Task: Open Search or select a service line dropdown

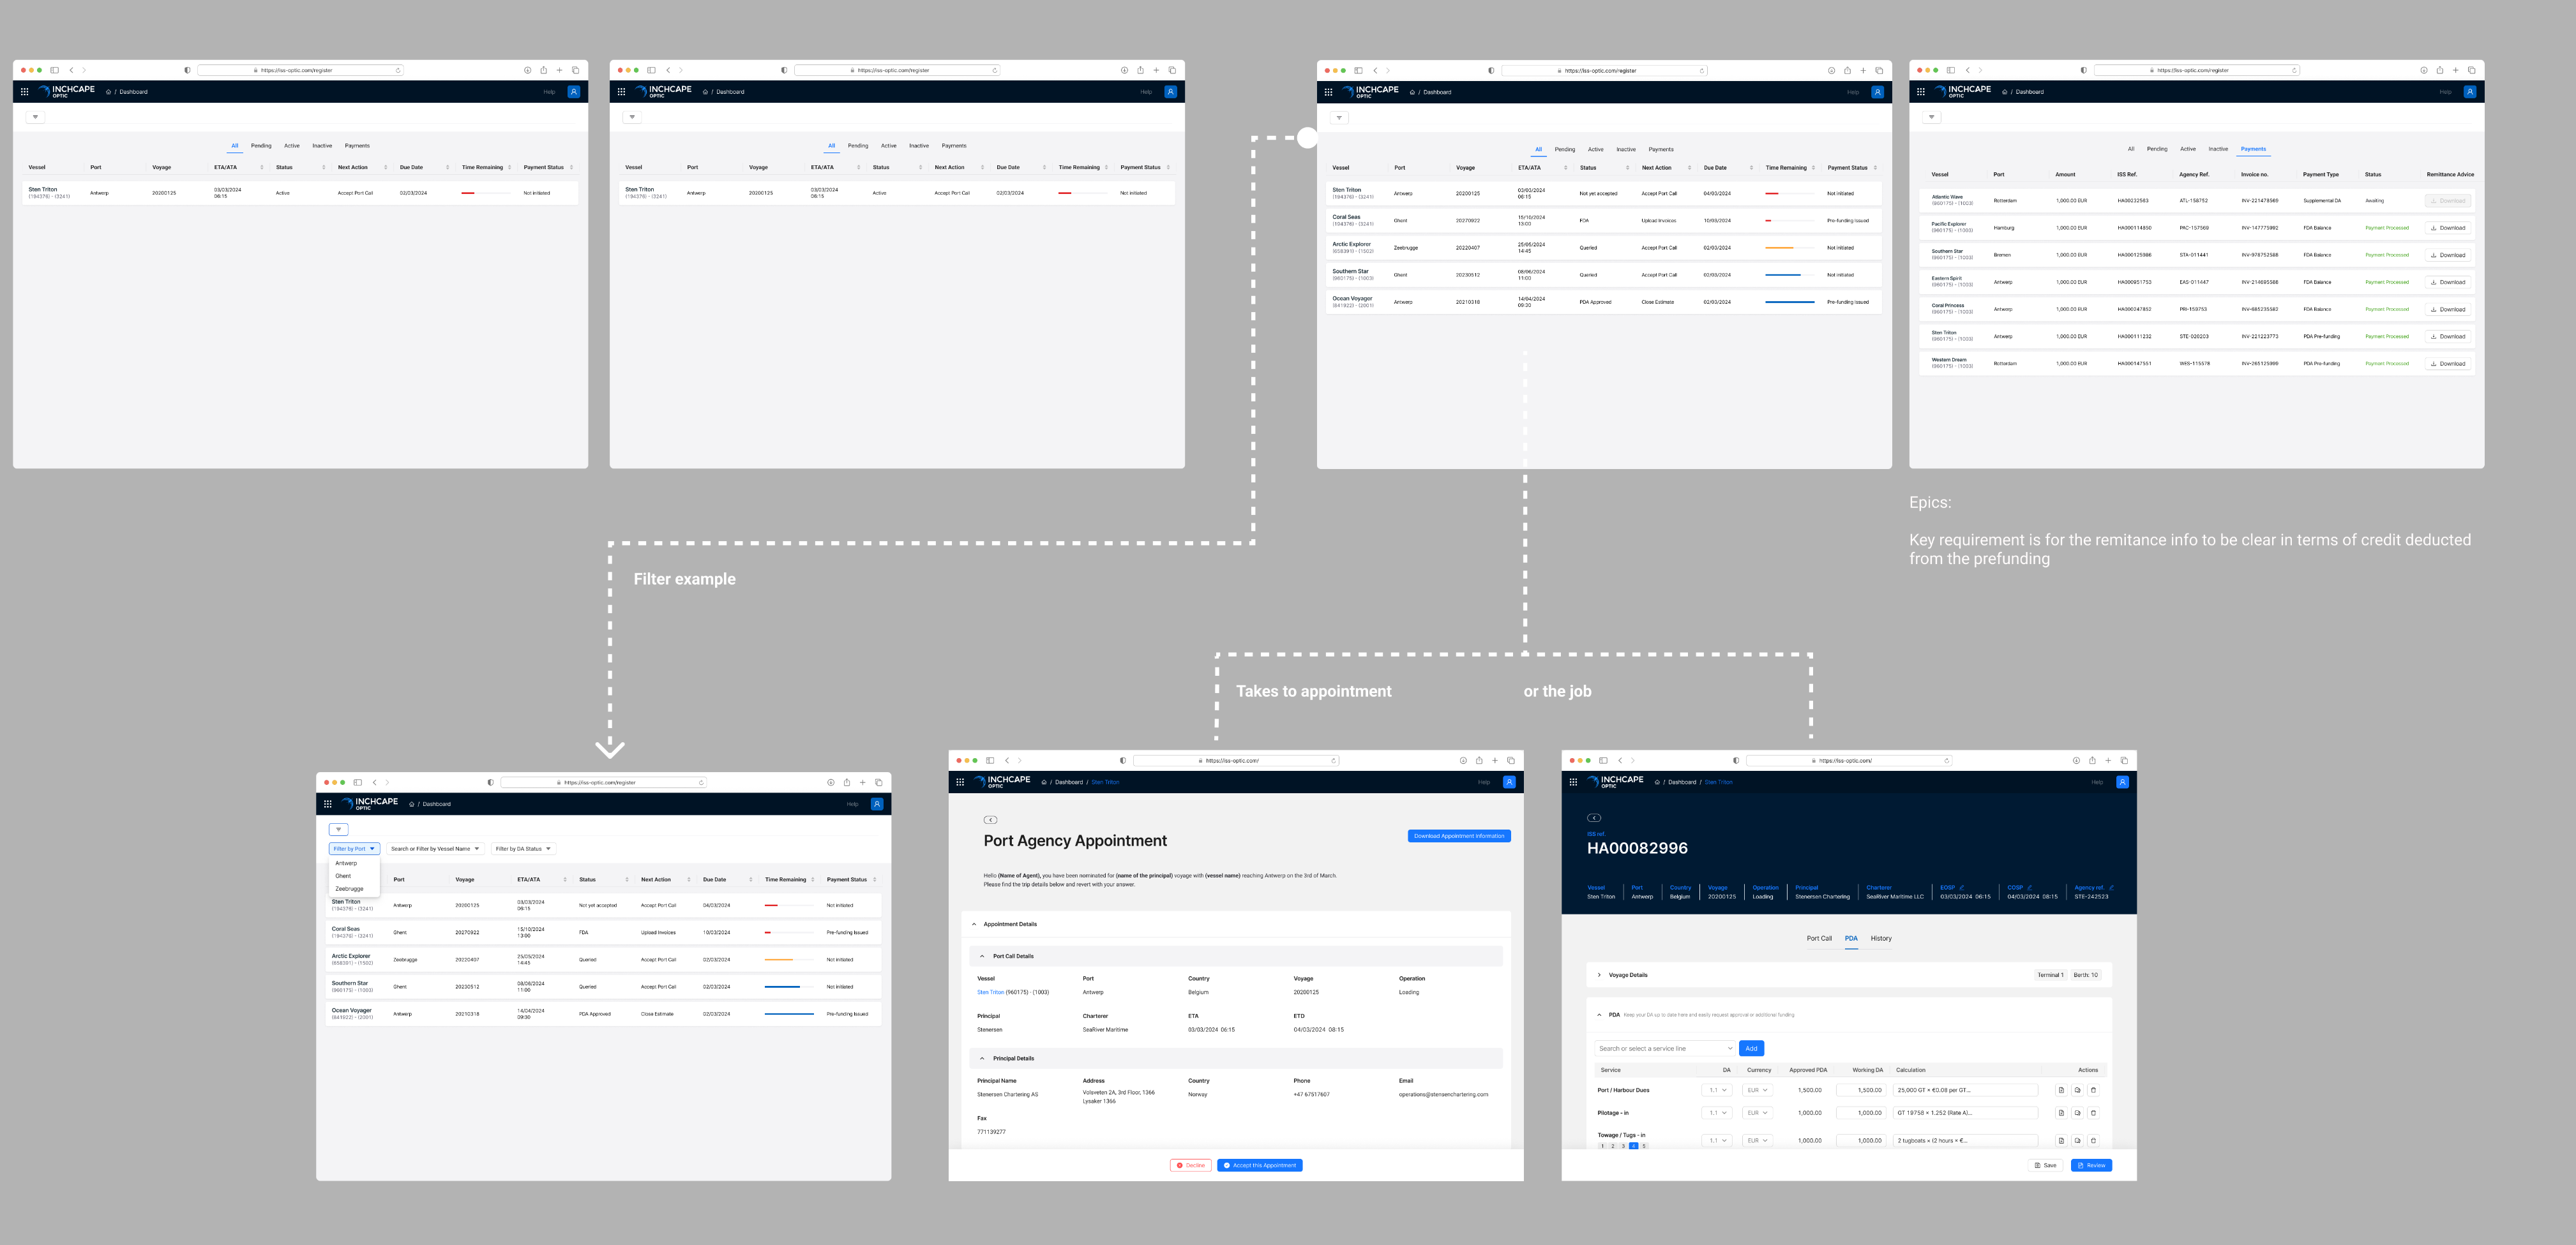Action: pos(1665,1048)
